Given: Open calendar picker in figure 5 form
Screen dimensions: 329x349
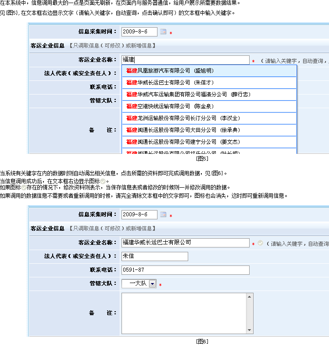Looking at the screenshot, I should (x=163, y=32).
